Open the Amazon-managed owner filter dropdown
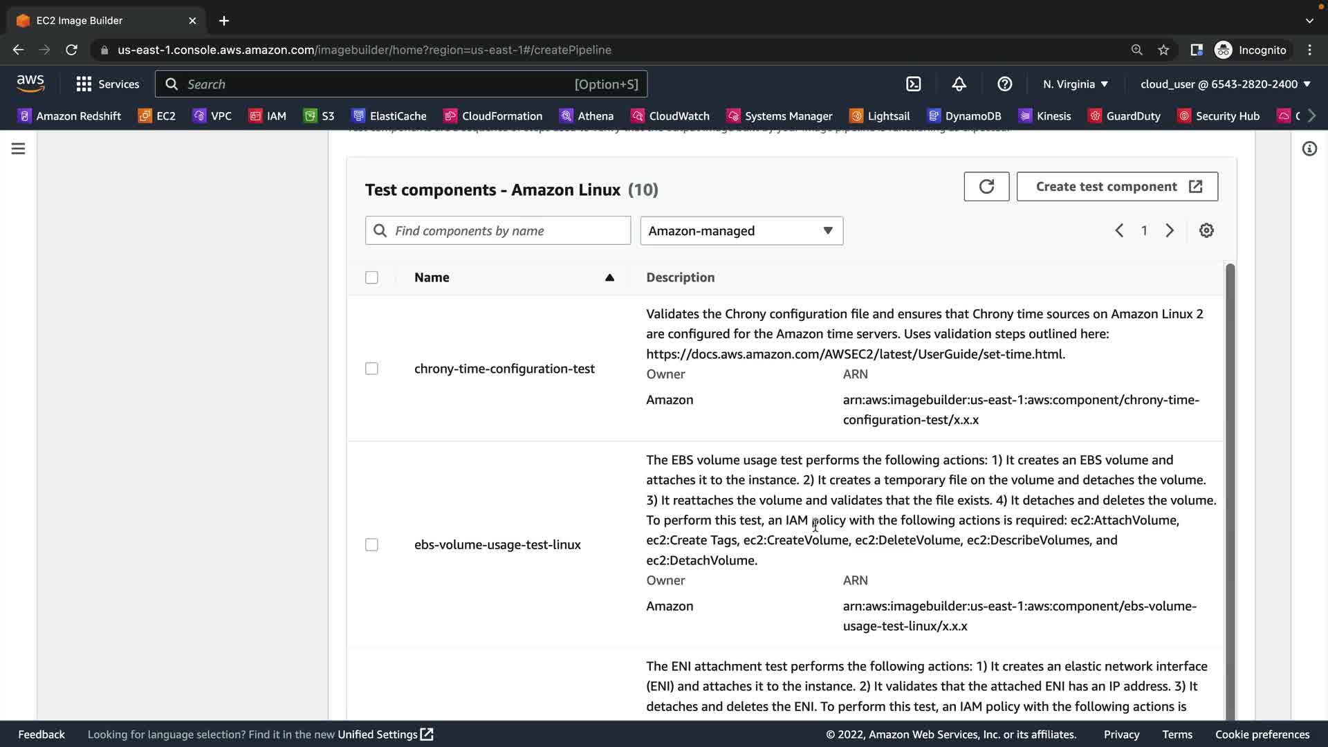The image size is (1328, 747). pos(741,231)
